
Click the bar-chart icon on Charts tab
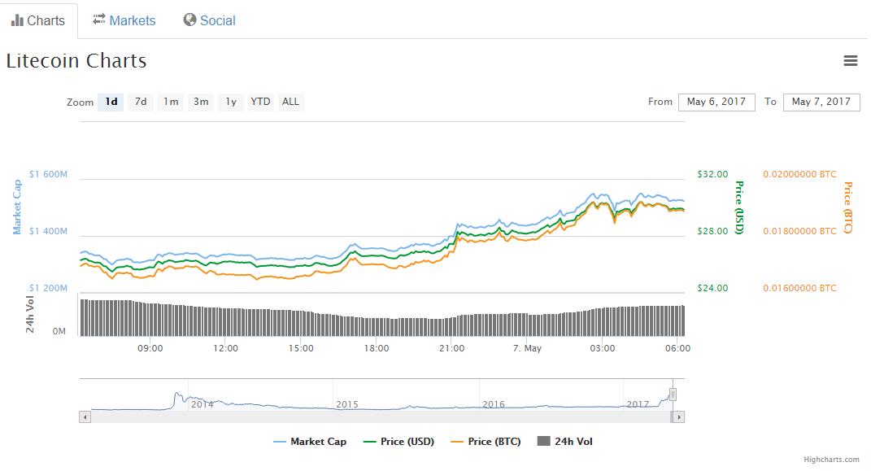click(16, 20)
